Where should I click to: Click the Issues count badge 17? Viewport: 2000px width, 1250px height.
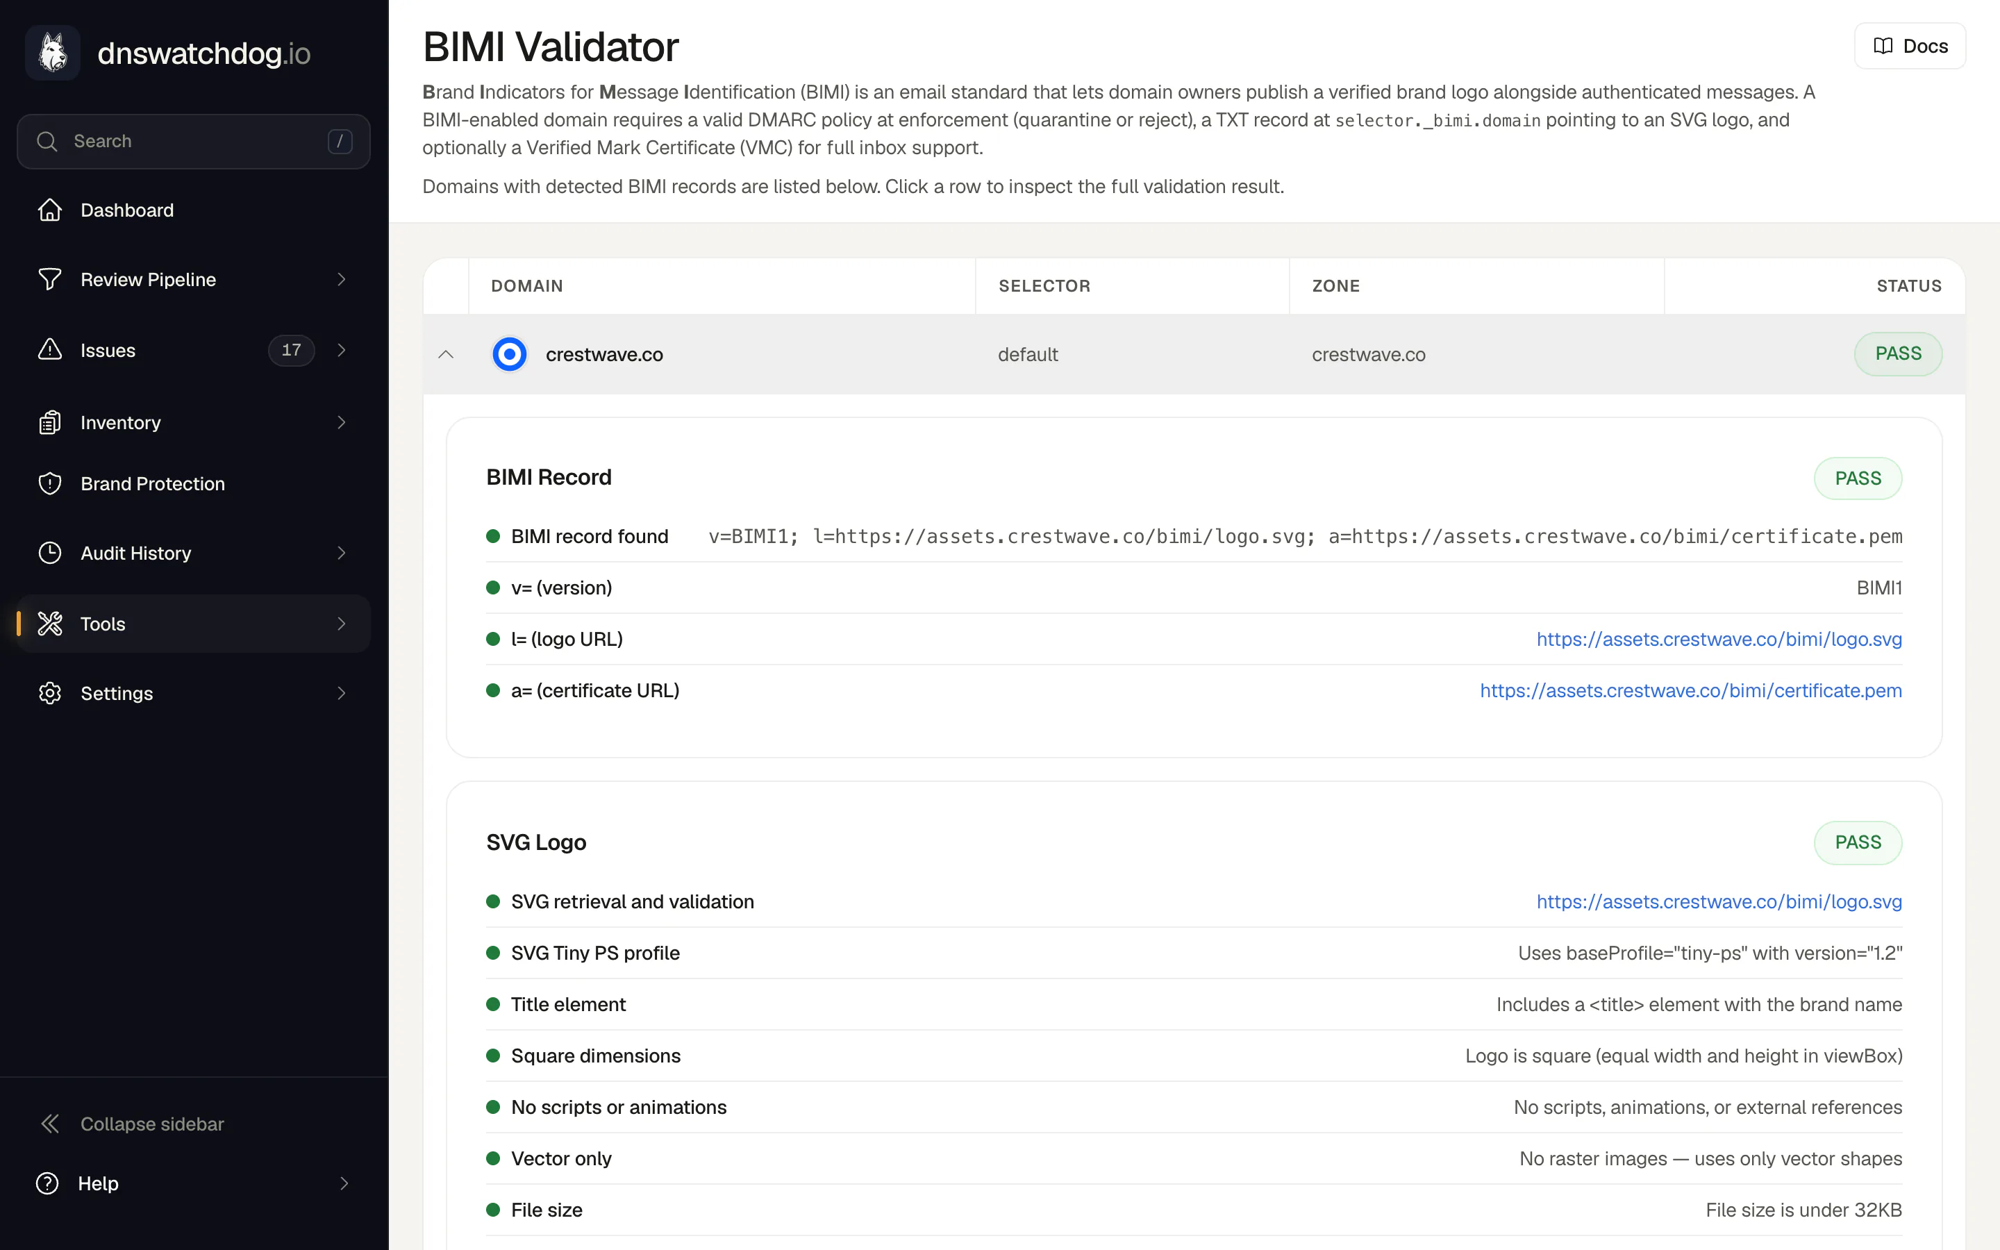tap(291, 350)
